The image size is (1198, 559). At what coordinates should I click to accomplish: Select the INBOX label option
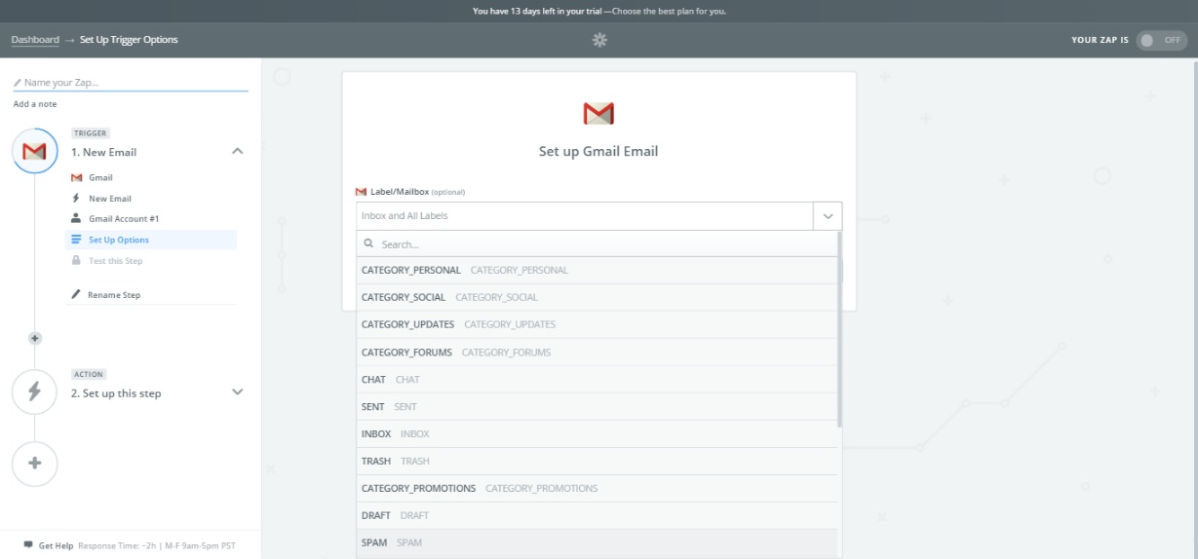(597, 433)
